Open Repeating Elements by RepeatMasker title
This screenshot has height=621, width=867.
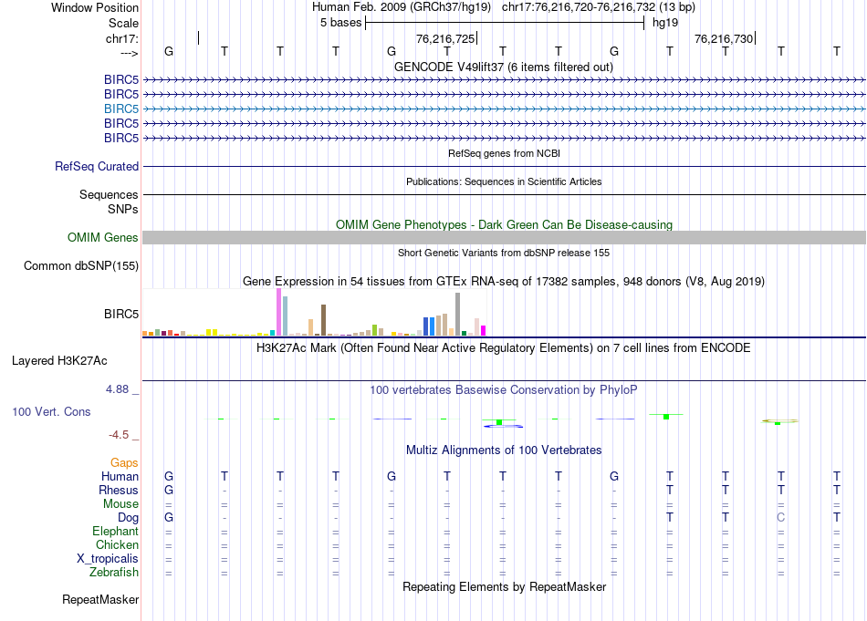tap(505, 586)
